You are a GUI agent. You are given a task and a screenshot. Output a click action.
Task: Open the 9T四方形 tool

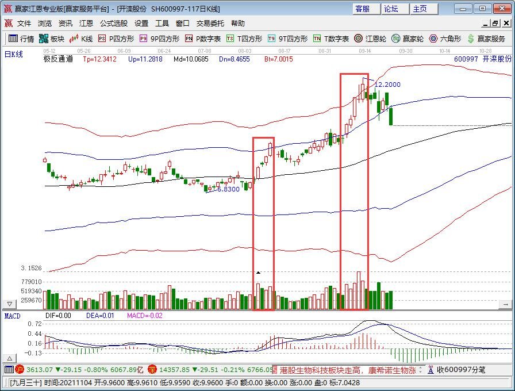[287, 39]
